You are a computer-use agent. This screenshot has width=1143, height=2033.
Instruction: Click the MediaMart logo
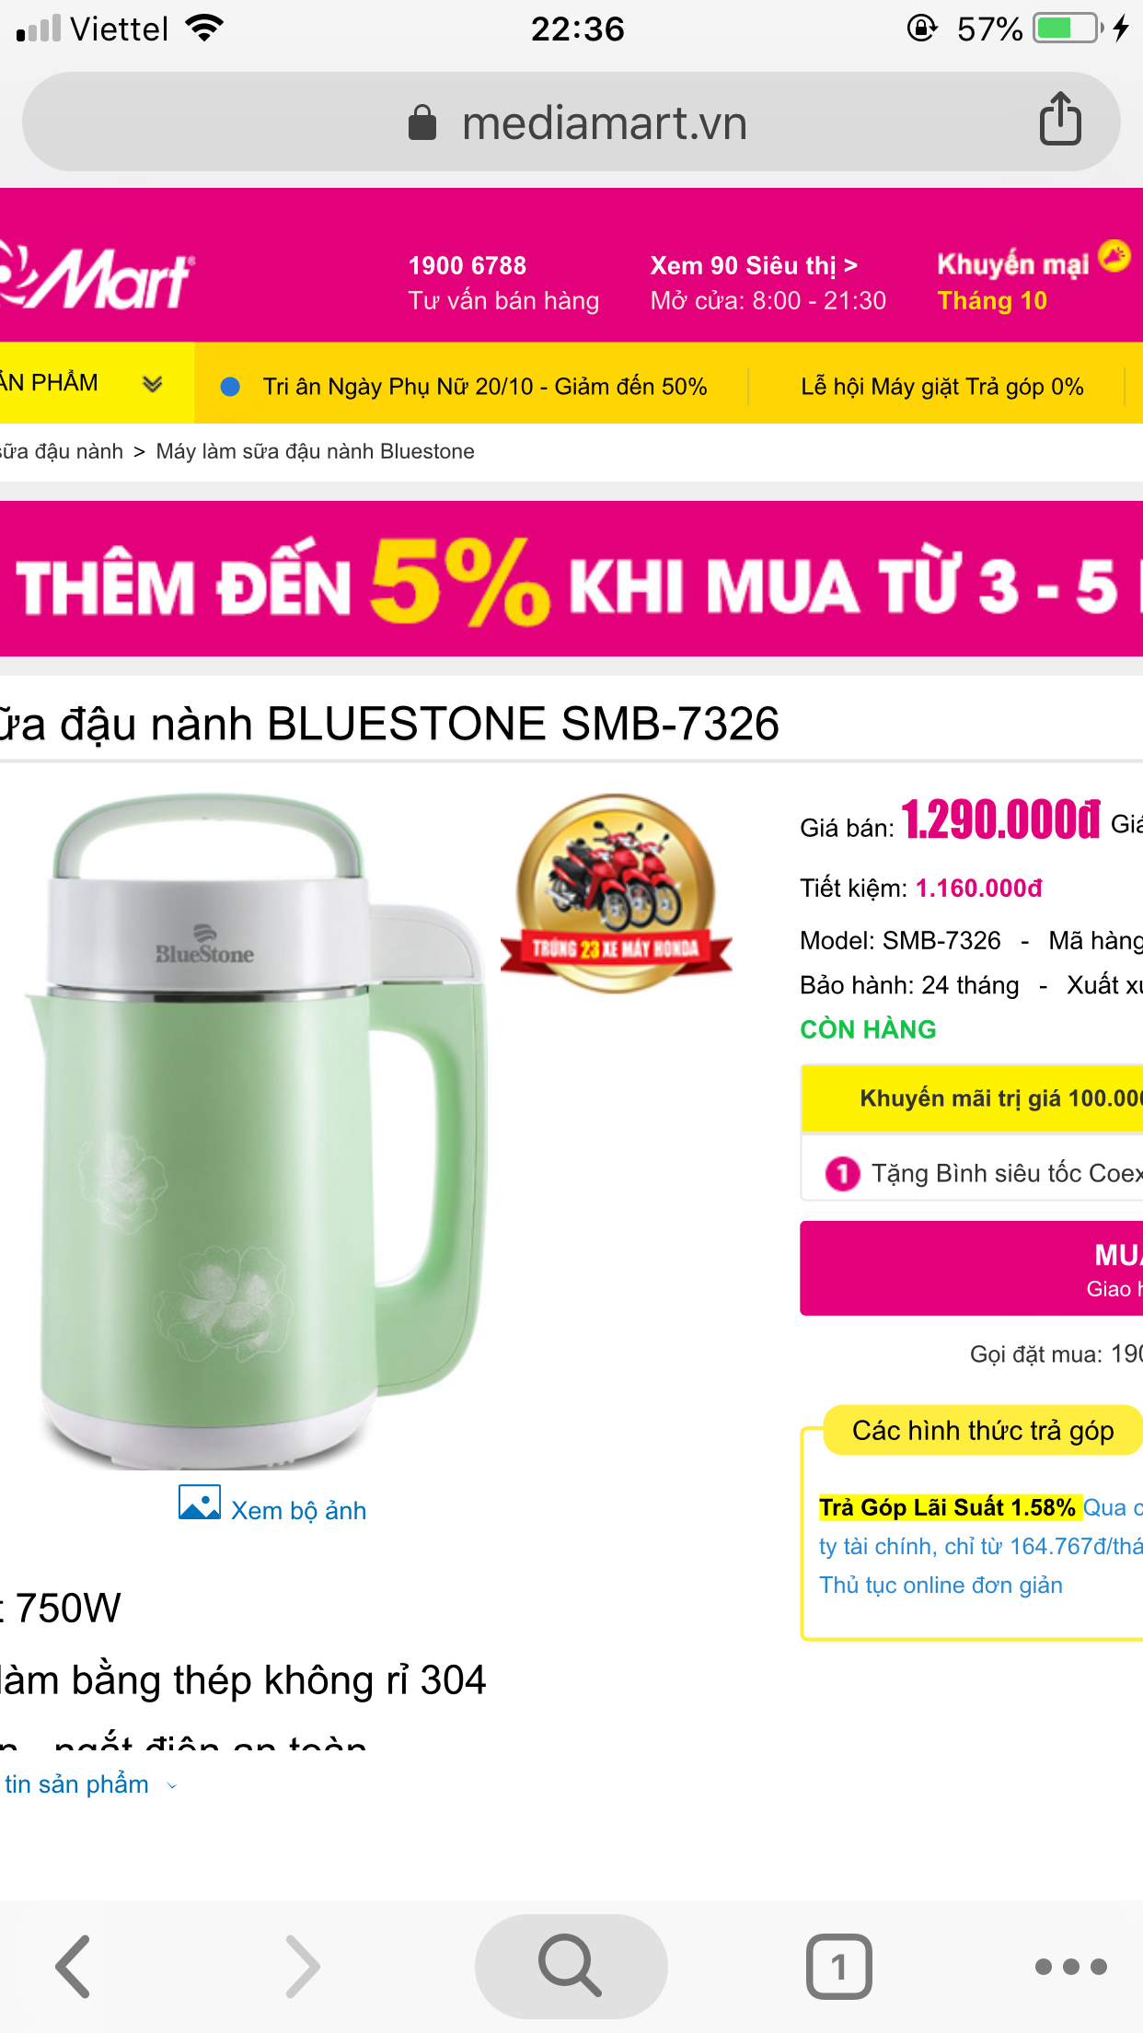(97, 276)
